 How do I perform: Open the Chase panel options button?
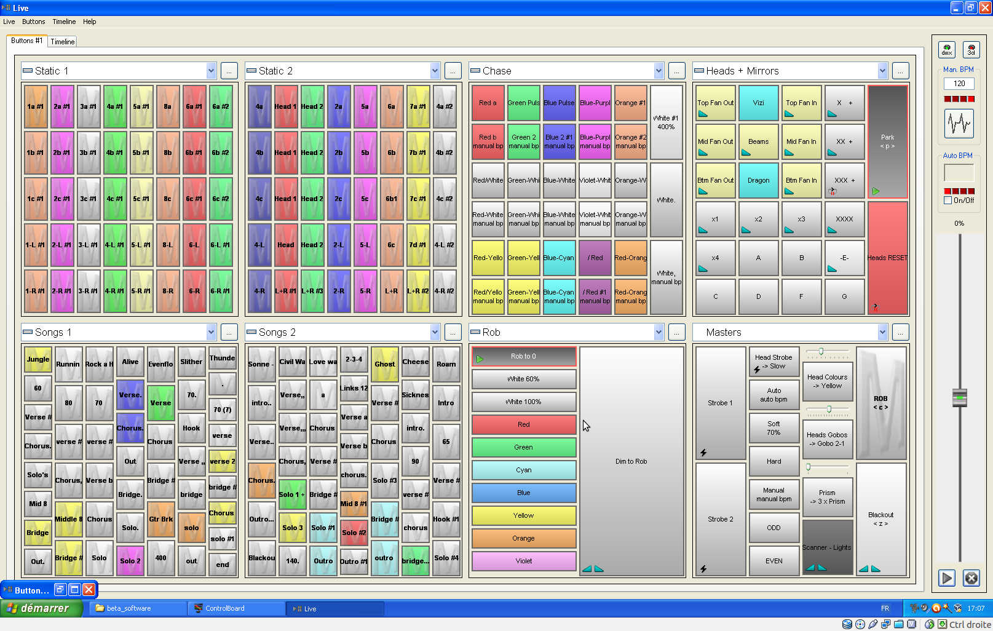tap(676, 71)
